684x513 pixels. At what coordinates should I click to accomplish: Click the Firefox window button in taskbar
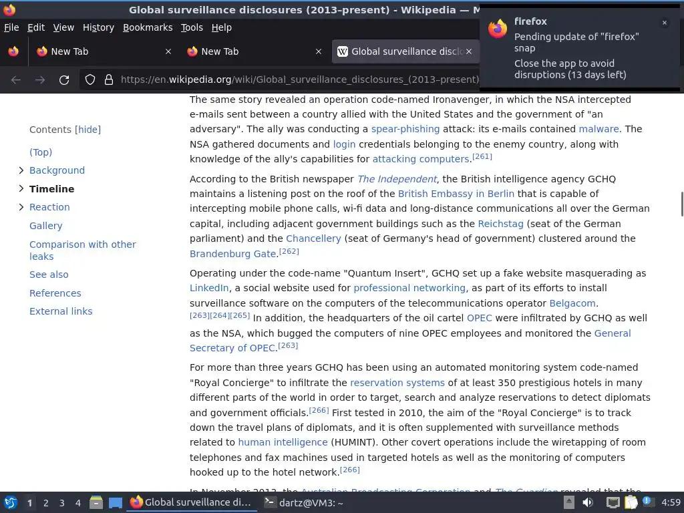192,502
